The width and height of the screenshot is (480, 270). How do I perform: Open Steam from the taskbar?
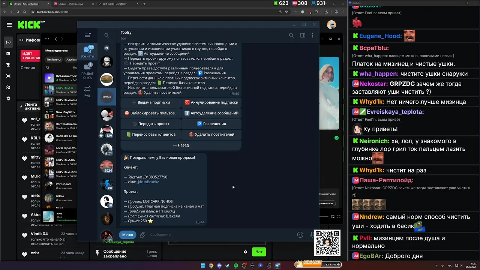coord(228,265)
